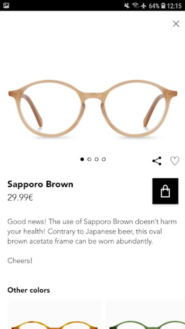Open the Sapporo Brown glasses main photo
Viewport: 185px width, 329px height.
tap(93, 109)
